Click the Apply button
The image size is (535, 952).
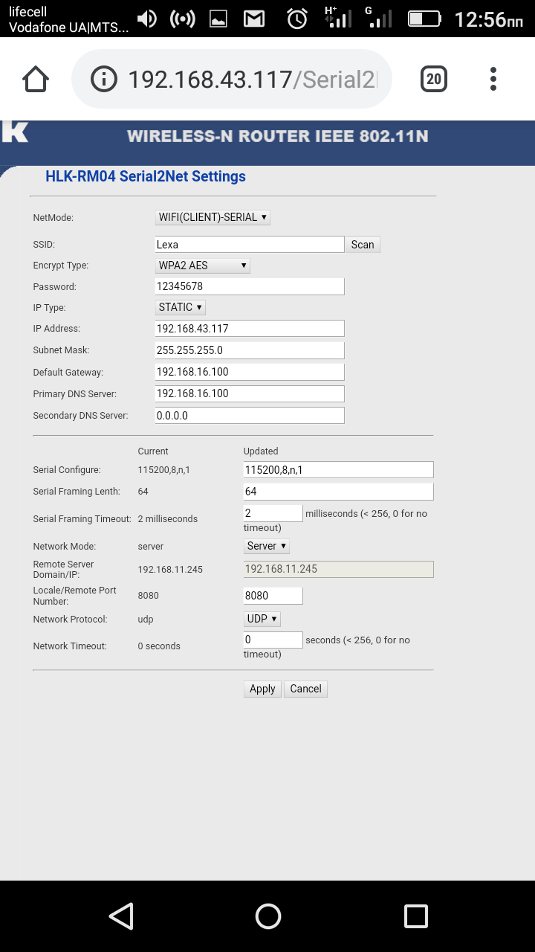tap(262, 689)
